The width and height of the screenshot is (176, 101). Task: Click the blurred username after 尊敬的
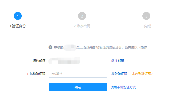click(x=70, y=47)
